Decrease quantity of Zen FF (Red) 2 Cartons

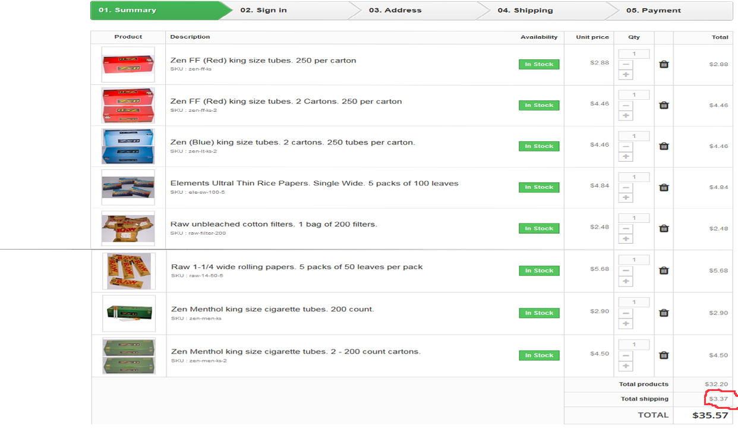[x=626, y=106]
